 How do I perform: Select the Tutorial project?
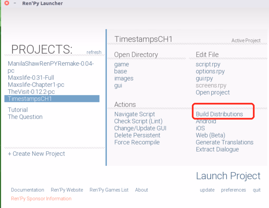click(18, 110)
